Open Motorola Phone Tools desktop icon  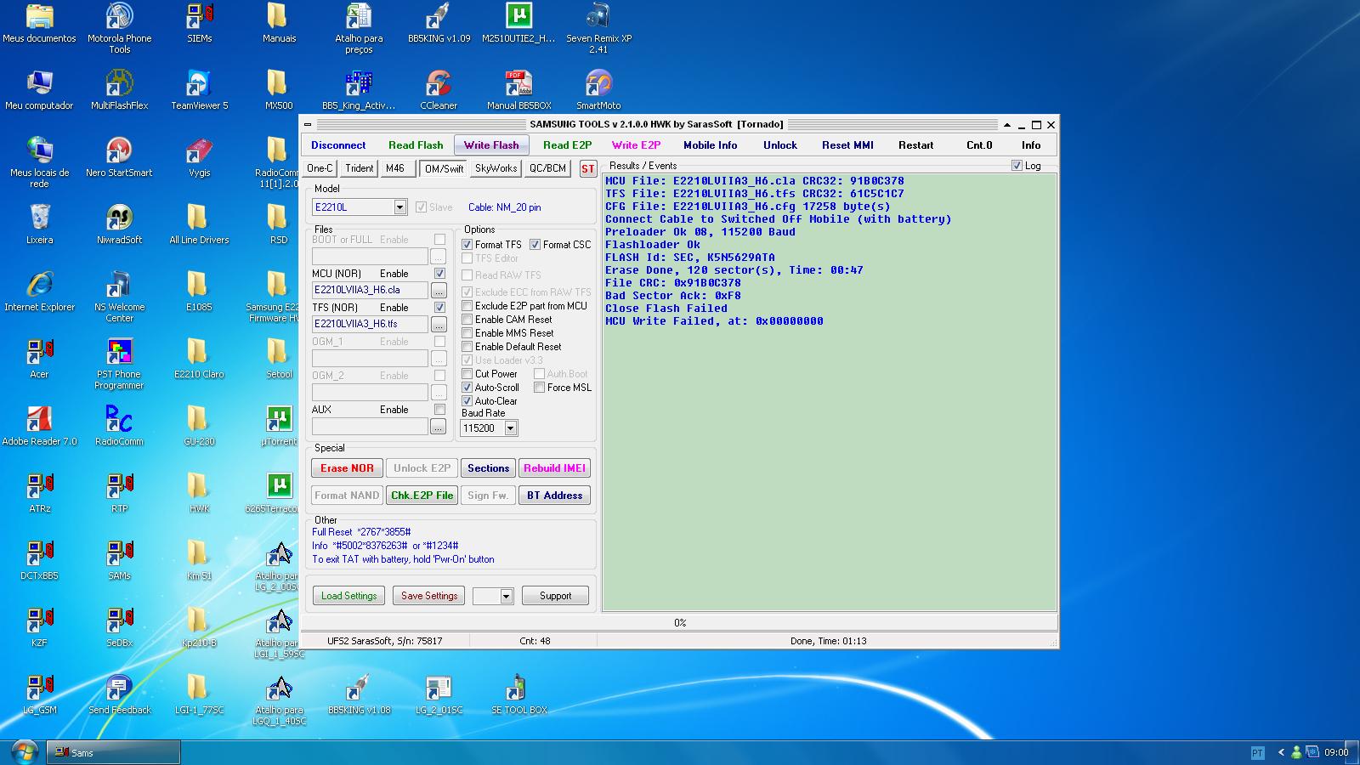point(119,27)
